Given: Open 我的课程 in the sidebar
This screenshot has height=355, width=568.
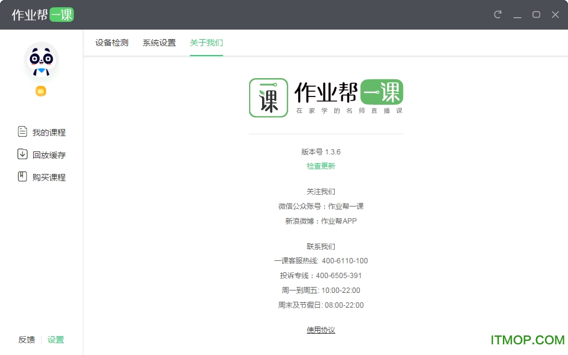Looking at the screenshot, I should click(x=49, y=133).
